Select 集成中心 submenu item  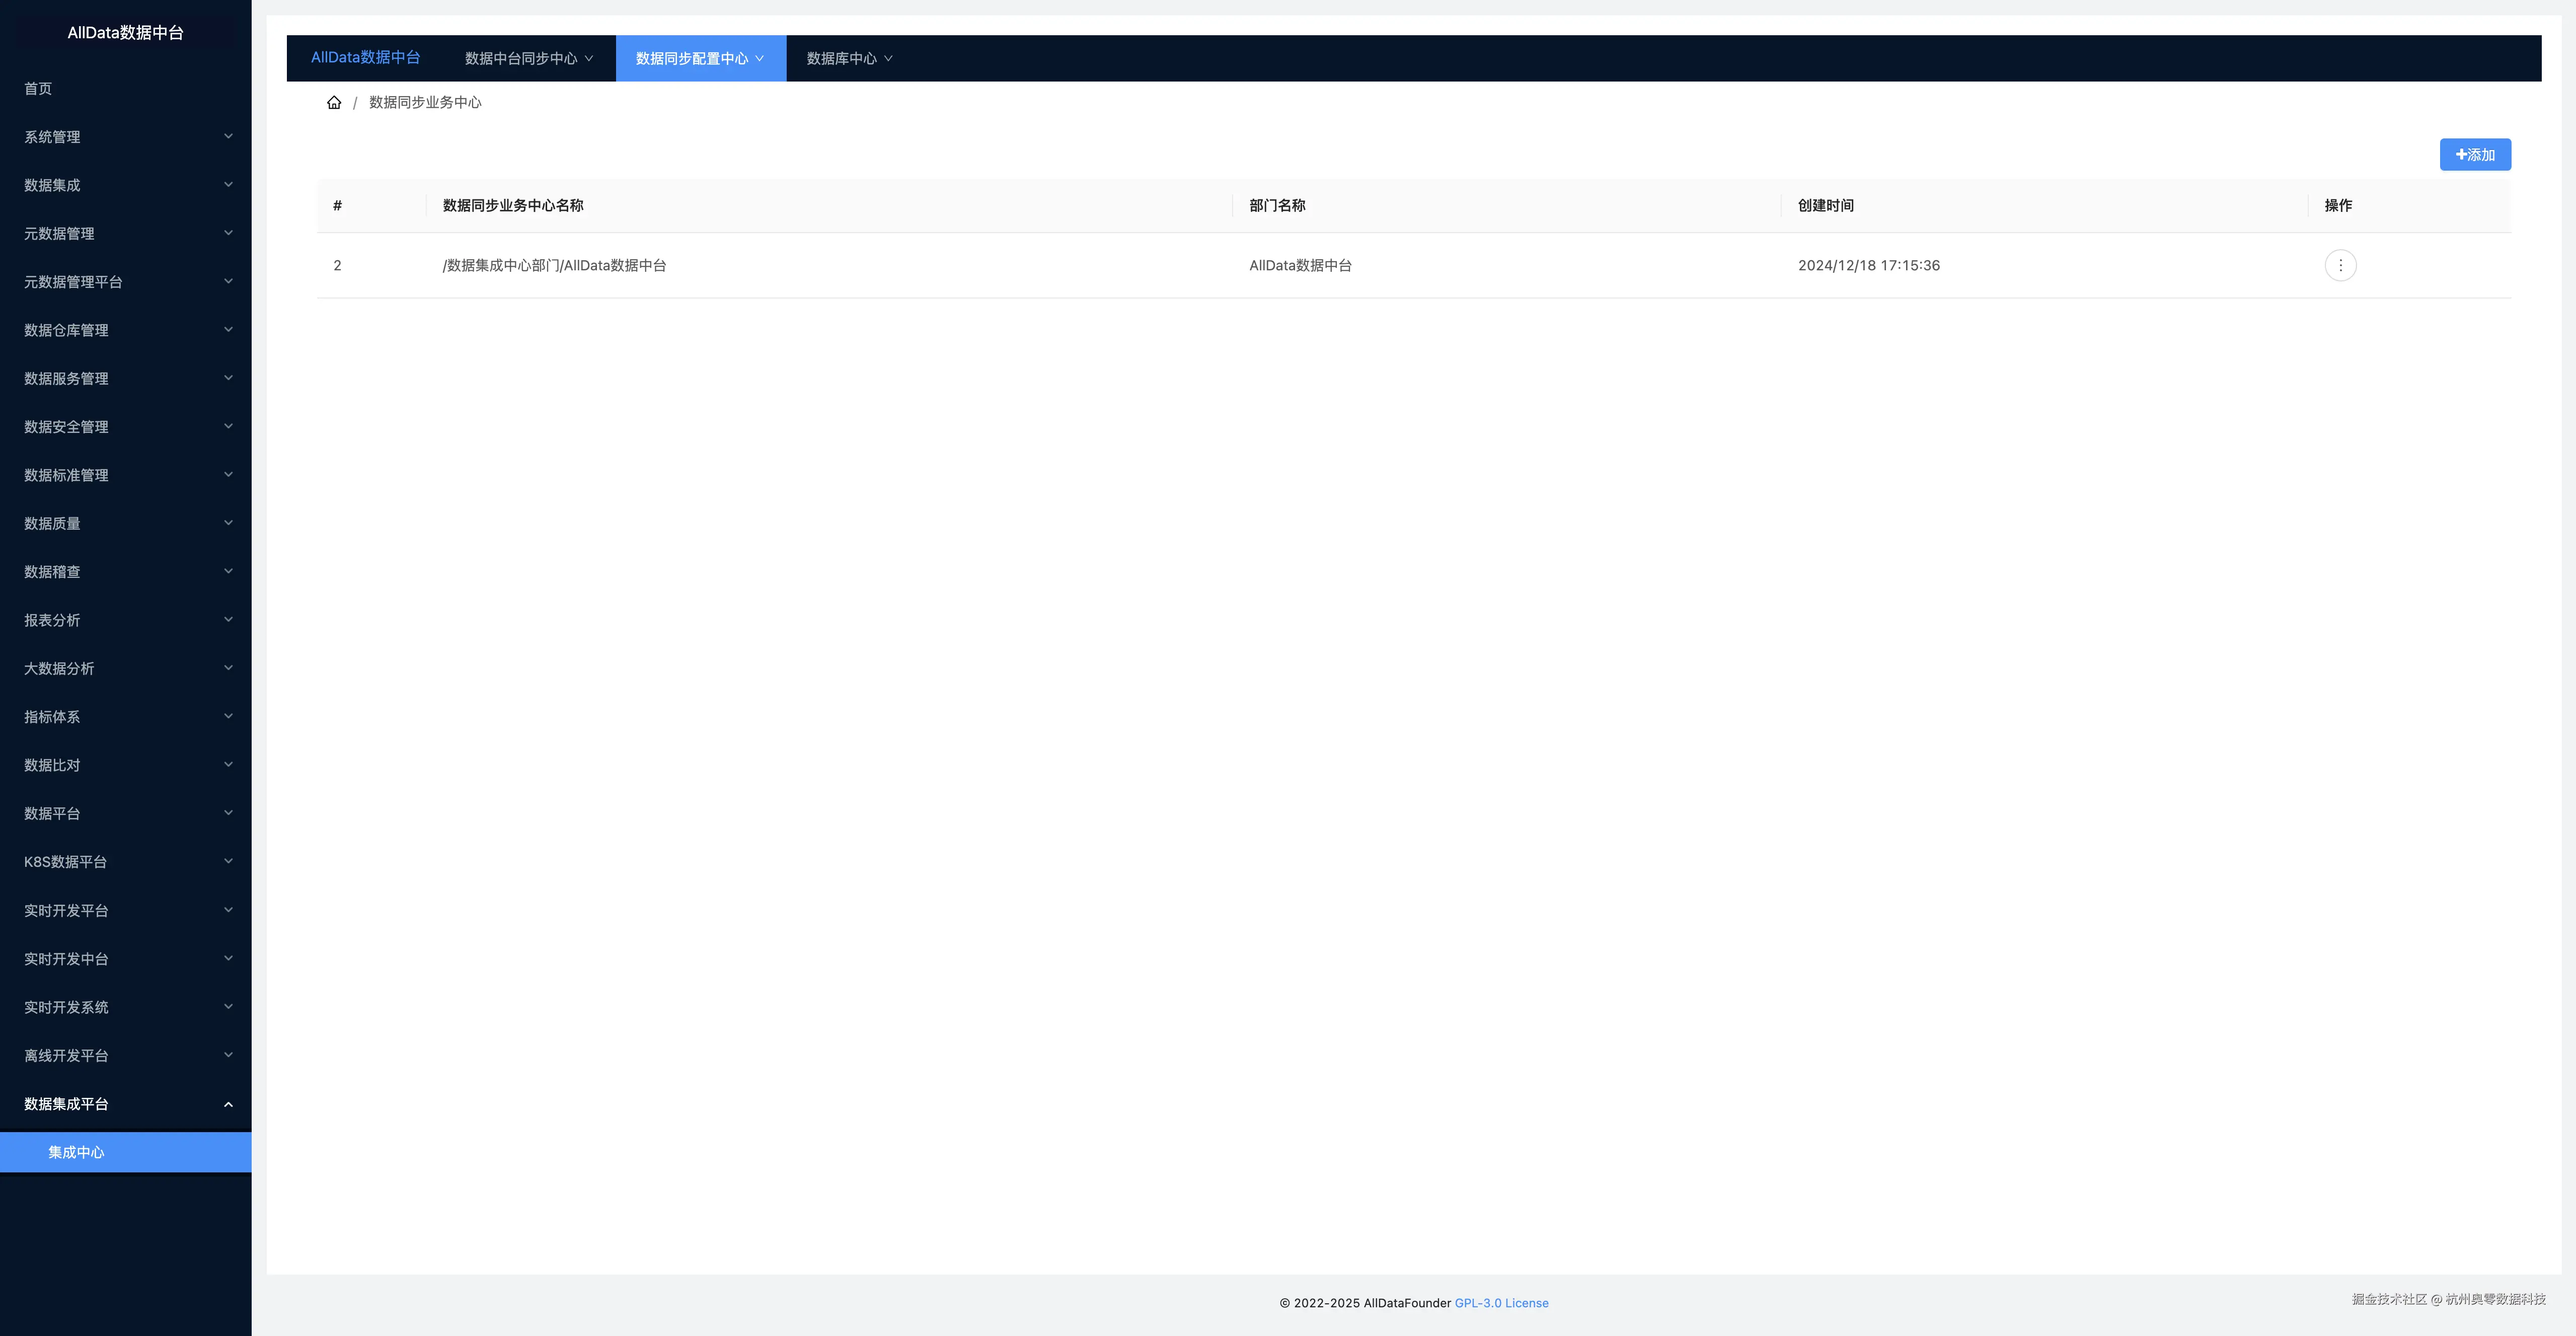click(x=126, y=1152)
